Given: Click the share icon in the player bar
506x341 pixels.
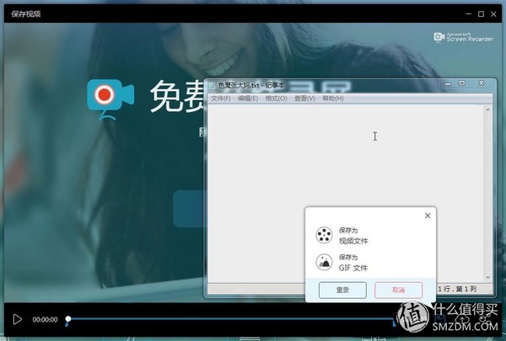Looking at the screenshot, I should 484,319.
